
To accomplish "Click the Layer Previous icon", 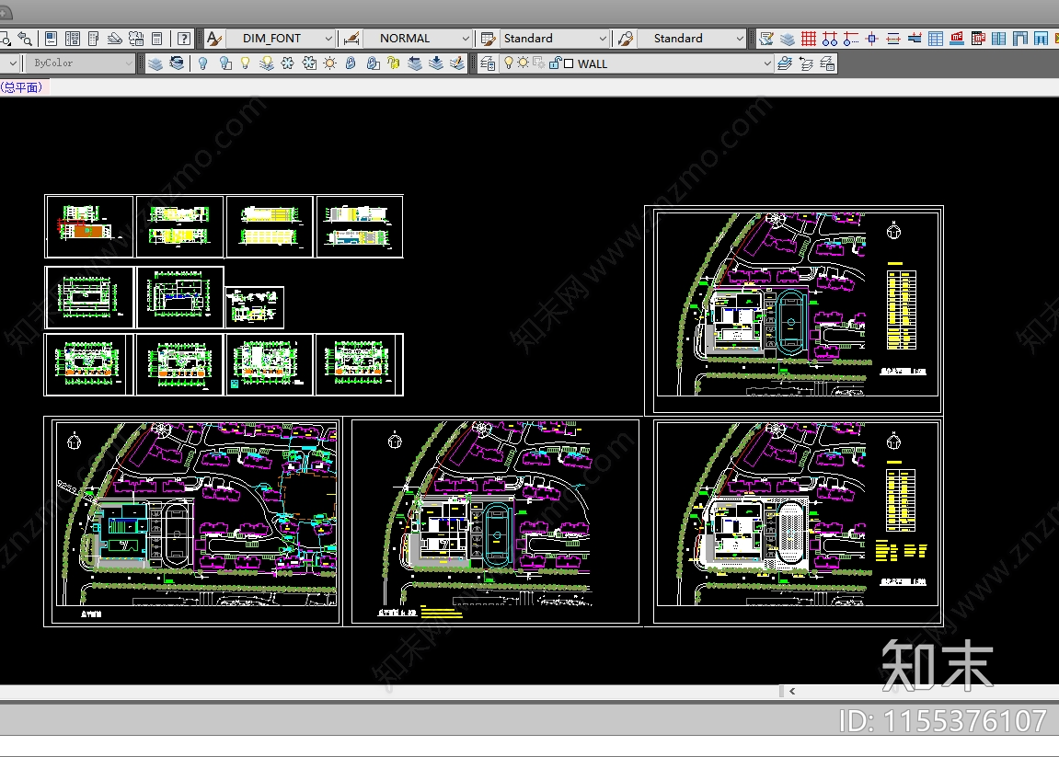I will tap(806, 63).
